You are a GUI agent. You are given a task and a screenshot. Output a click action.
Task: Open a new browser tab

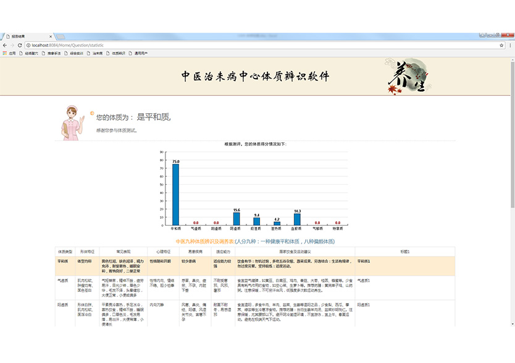click(x=61, y=36)
